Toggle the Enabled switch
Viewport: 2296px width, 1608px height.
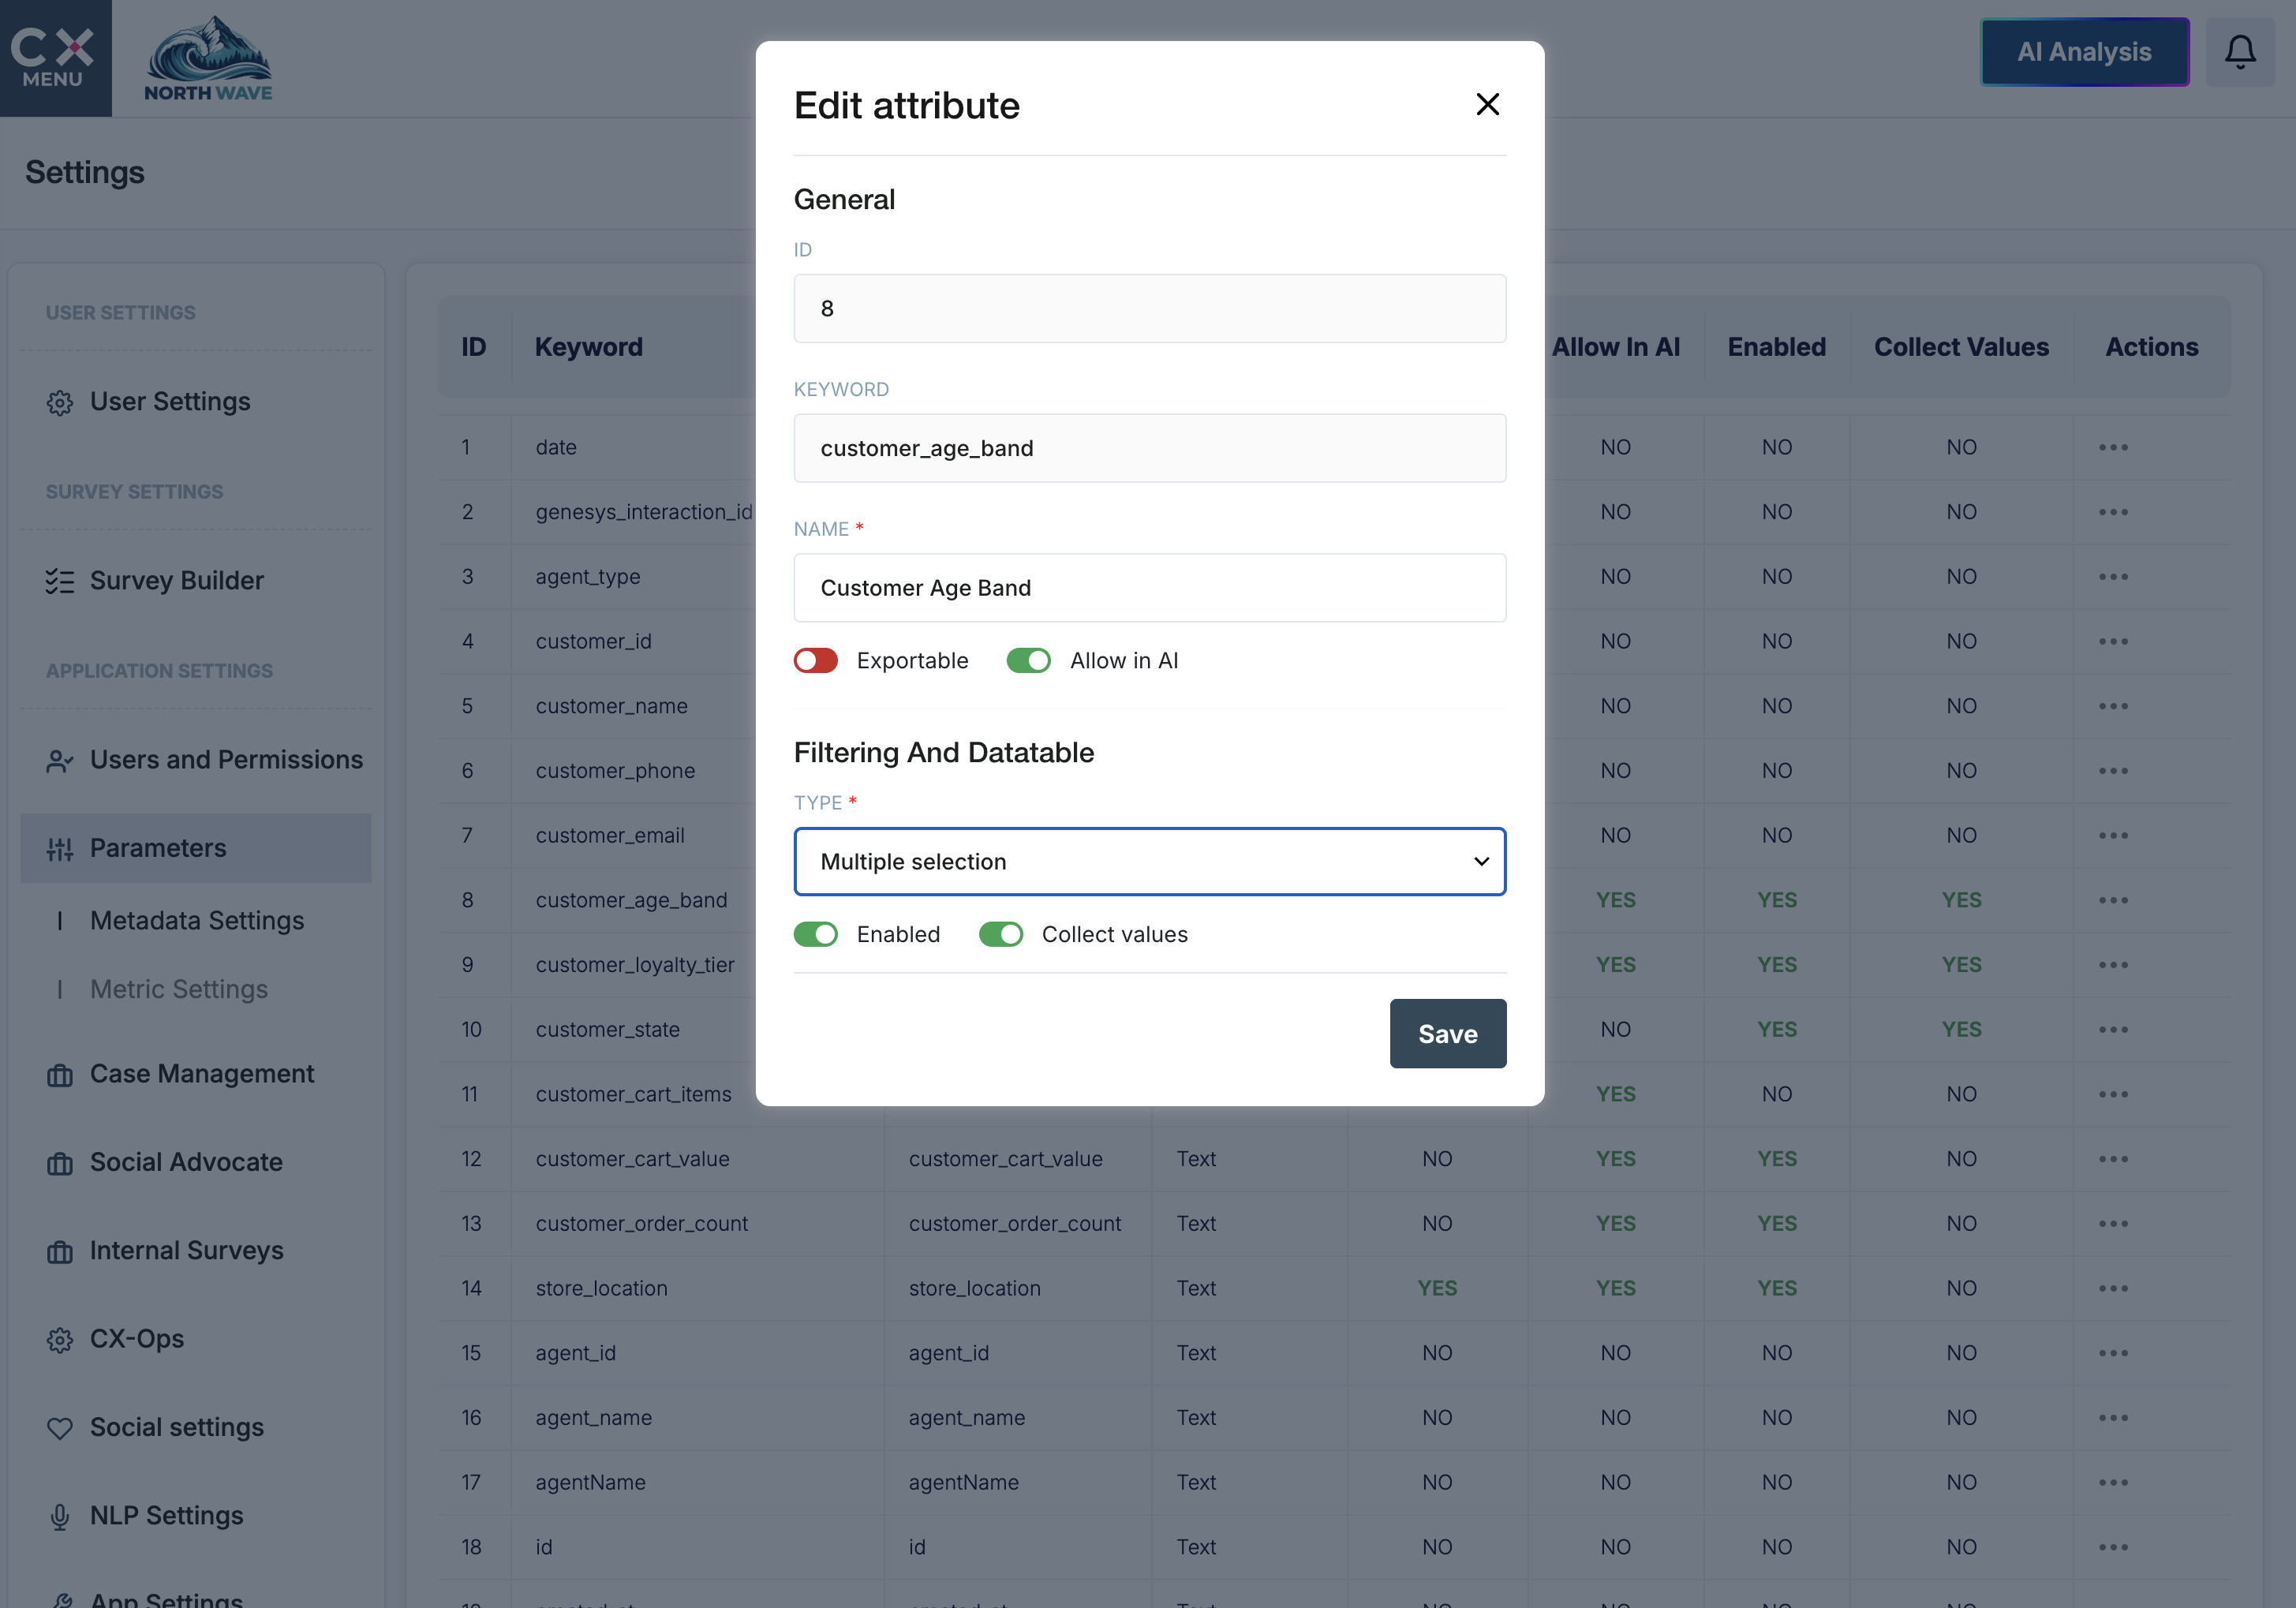click(815, 934)
